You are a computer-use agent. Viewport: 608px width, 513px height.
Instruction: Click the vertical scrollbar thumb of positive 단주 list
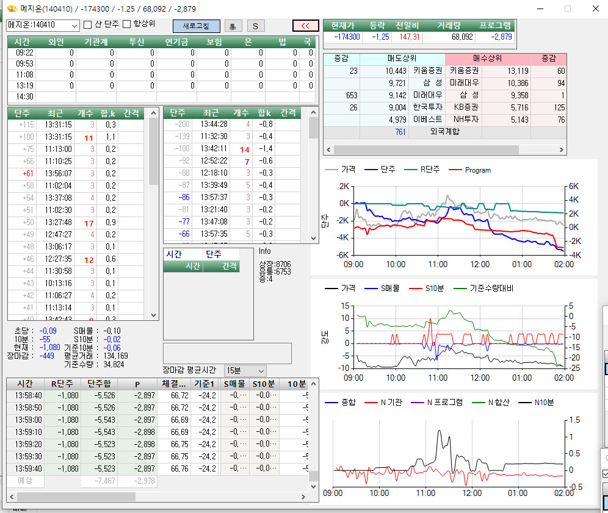(154, 151)
